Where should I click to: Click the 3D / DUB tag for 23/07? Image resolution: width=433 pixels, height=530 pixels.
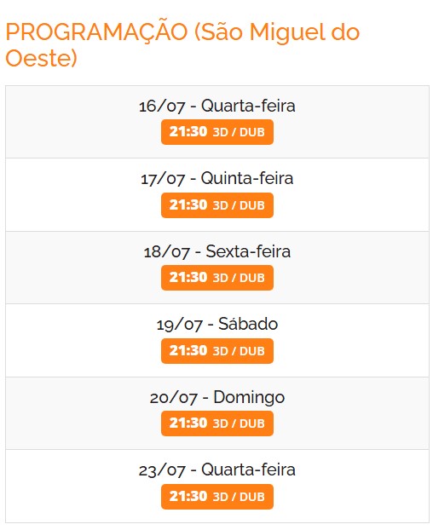click(239, 497)
